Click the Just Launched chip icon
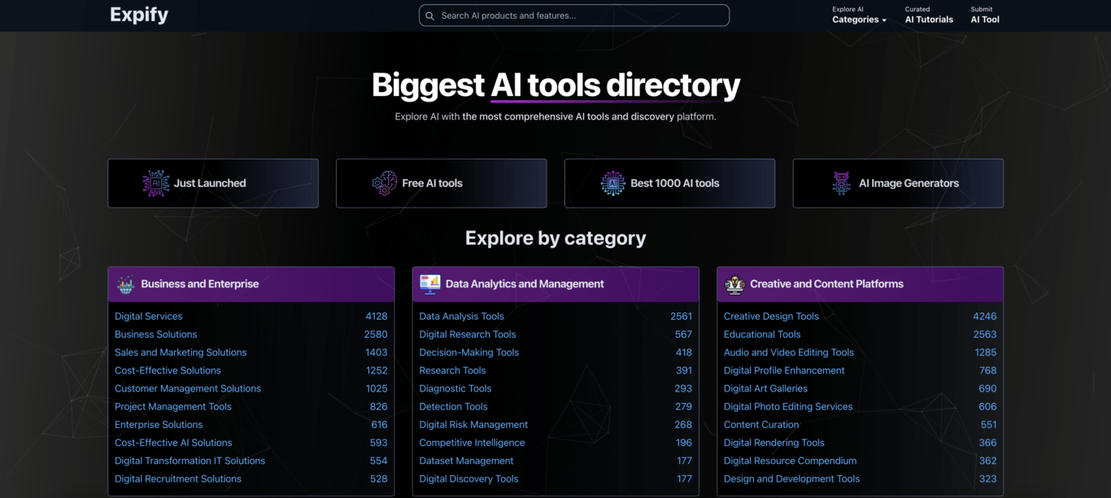 click(x=156, y=183)
